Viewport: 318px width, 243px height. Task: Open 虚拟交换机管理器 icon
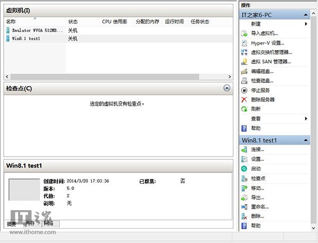[244, 52]
